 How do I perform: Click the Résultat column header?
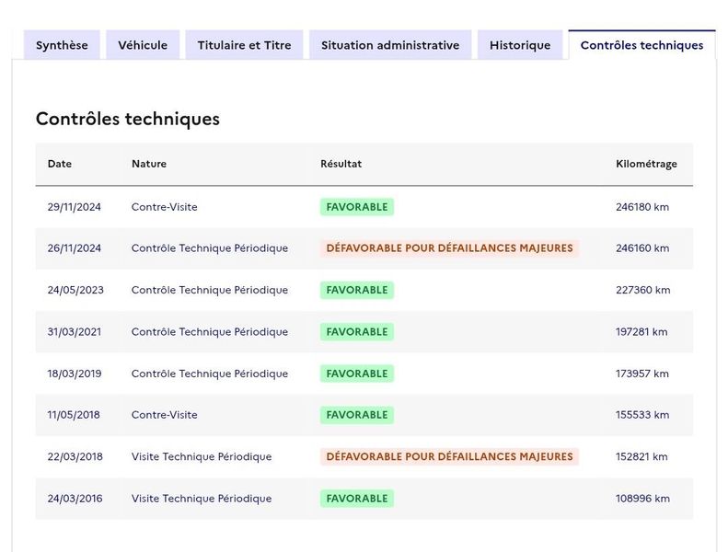341,164
